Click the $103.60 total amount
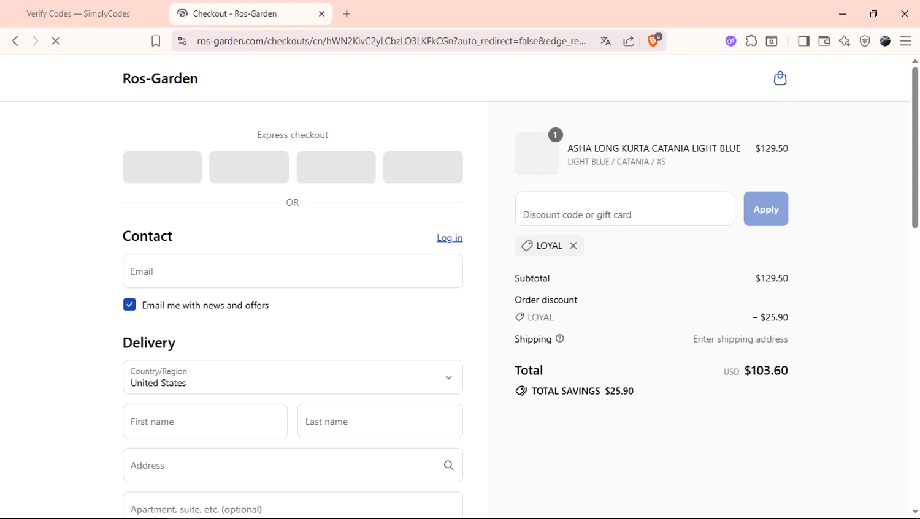Image resolution: width=920 pixels, height=519 pixels. point(766,370)
